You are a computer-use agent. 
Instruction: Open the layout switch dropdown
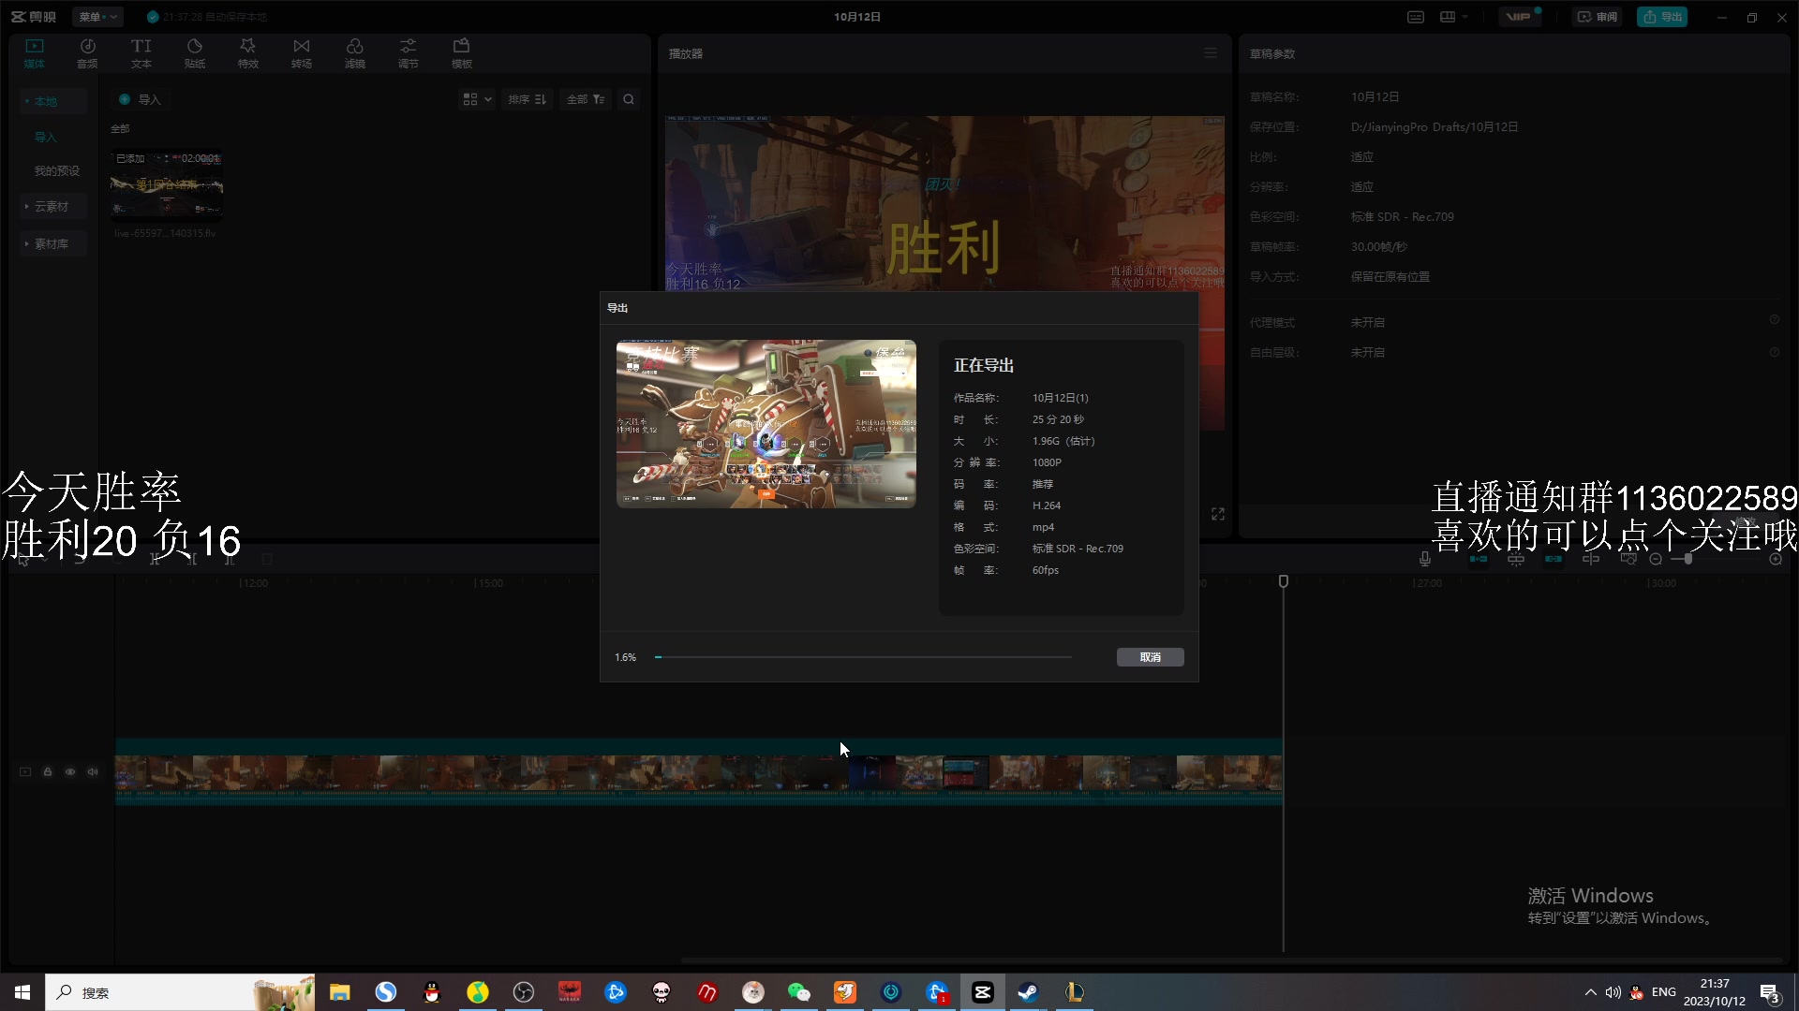pos(1454,17)
